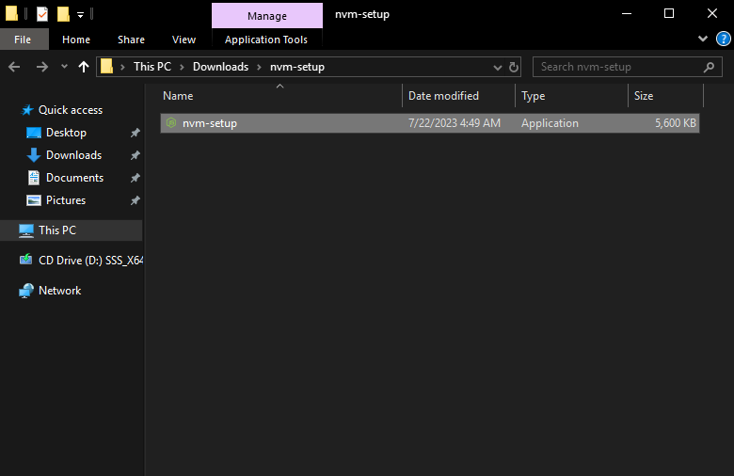Select the nvm-setup application file
This screenshot has width=734, height=476.
click(209, 123)
